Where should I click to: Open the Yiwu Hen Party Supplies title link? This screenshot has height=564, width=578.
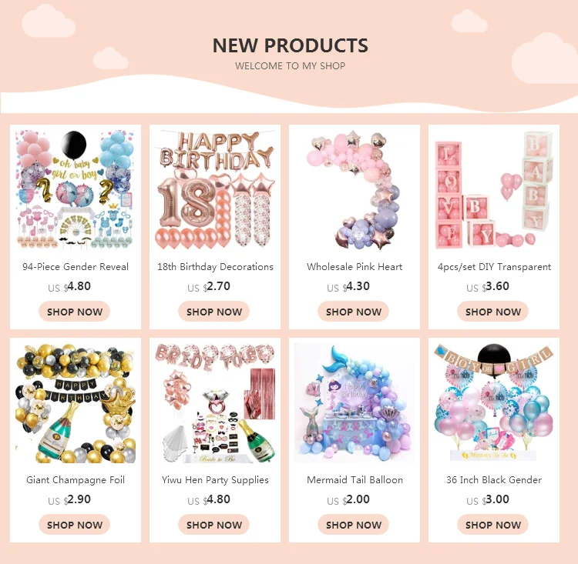[x=215, y=480]
